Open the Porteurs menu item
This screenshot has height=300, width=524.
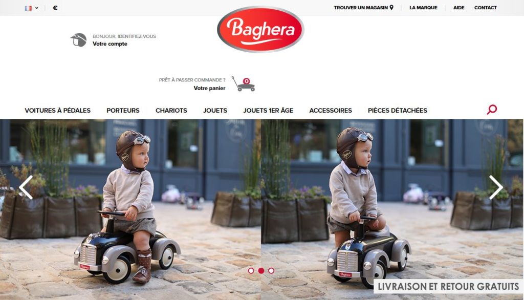(123, 111)
